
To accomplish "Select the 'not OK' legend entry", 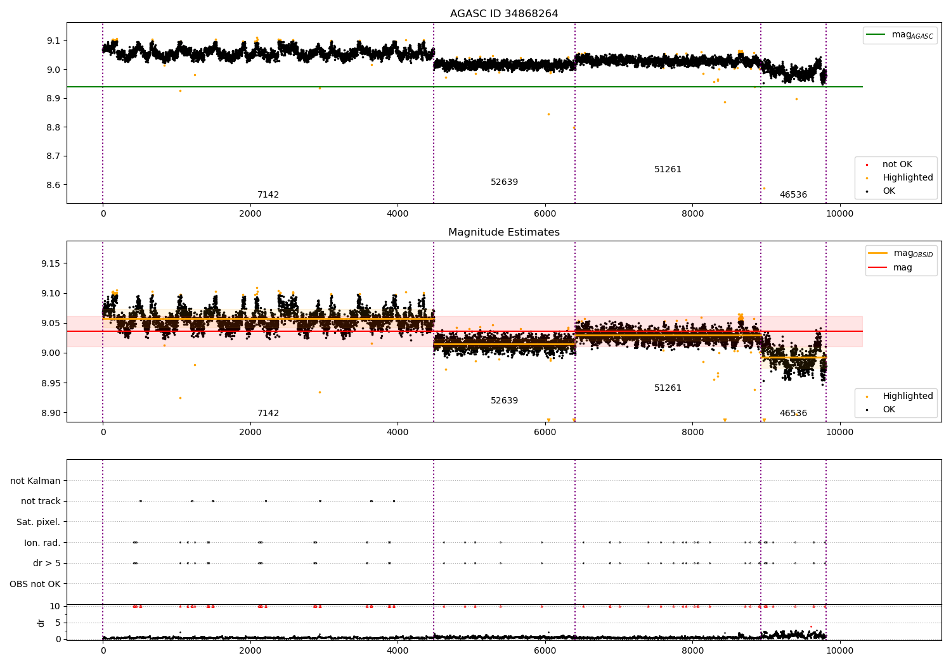I will coord(897,165).
